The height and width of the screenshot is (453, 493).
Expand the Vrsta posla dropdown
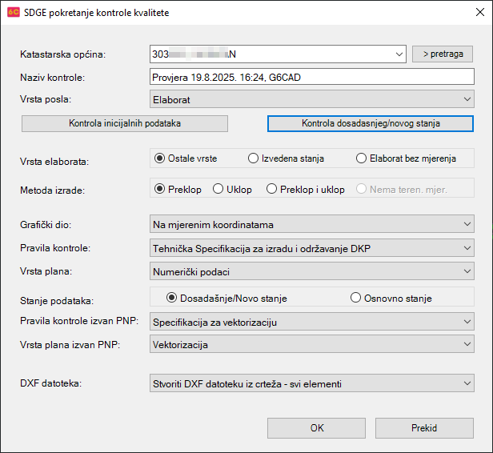point(312,99)
